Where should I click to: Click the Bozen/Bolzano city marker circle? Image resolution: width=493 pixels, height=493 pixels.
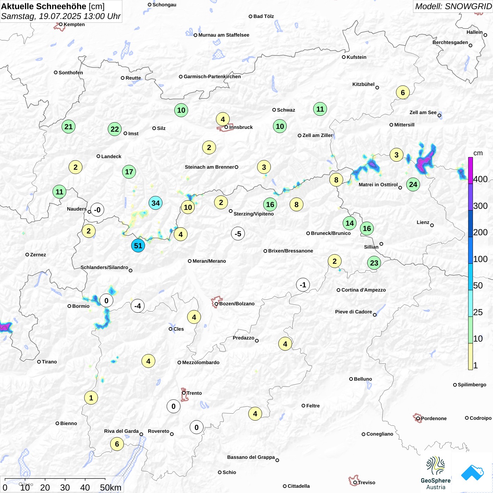coord(216,304)
